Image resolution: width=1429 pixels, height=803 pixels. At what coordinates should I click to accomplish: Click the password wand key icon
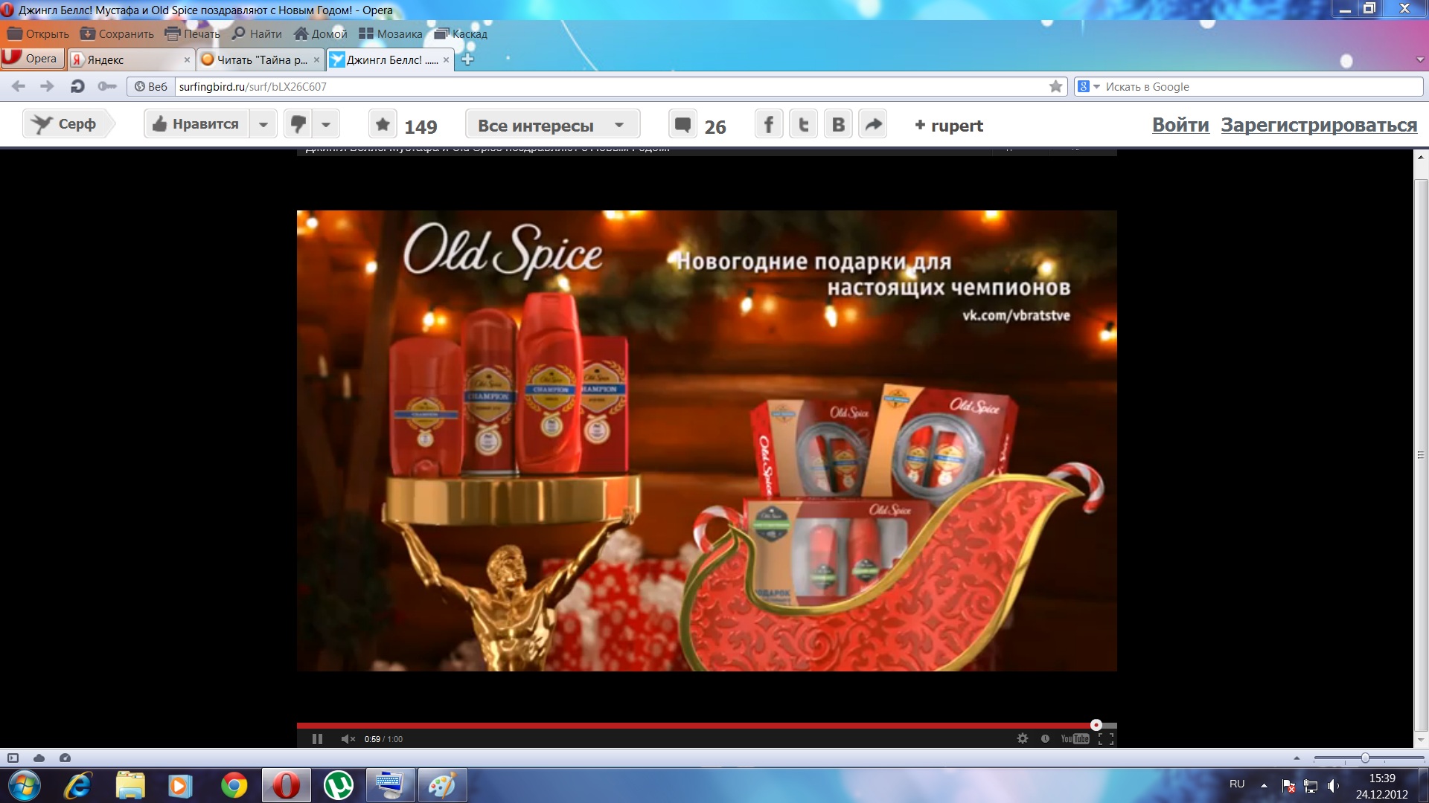pyautogui.click(x=107, y=86)
